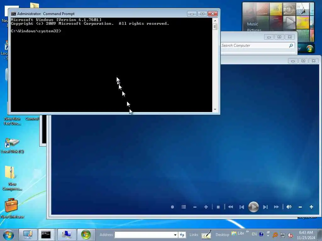
Task: Minimize the Computer explorer window
Action: click(x=269, y=37)
